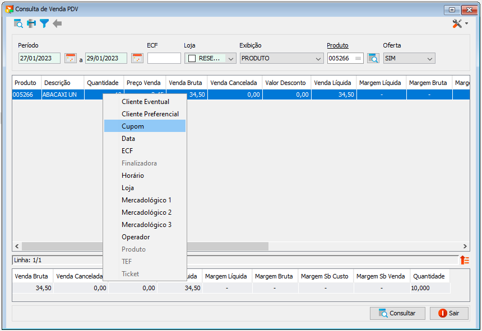Select Cliente Preferencial menu entry
The image size is (482, 331).
(145, 114)
